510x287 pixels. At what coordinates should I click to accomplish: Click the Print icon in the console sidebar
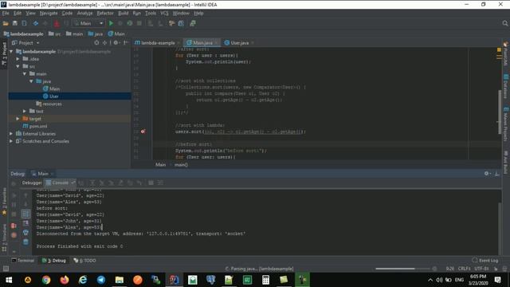pos(25,232)
